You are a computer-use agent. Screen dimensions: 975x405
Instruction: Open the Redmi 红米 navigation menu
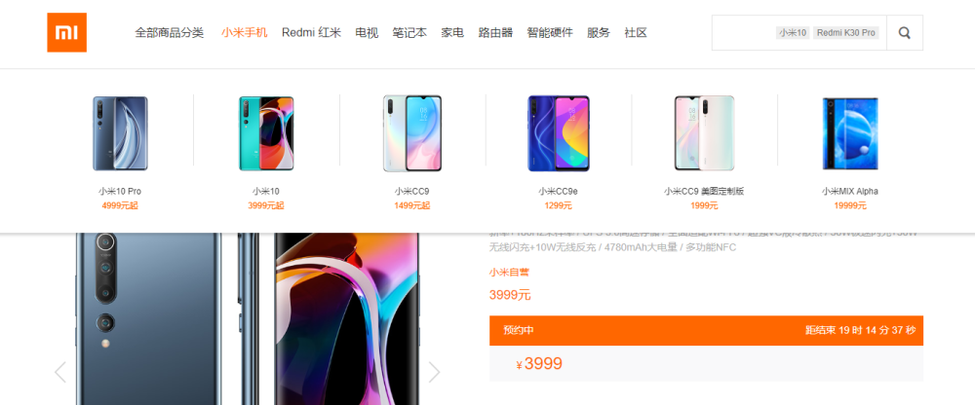pos(312,33)
